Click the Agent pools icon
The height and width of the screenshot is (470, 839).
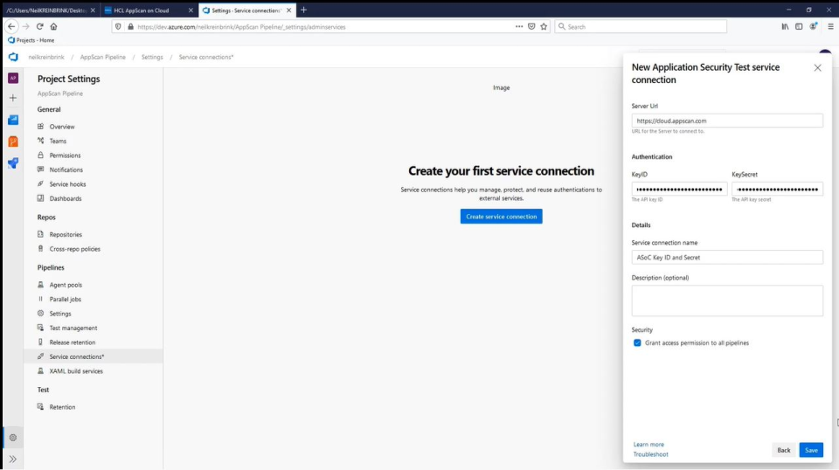[x=41, y=285]
